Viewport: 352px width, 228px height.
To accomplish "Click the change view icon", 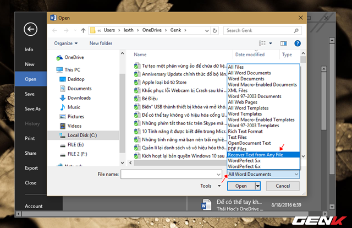I will 262,43.
